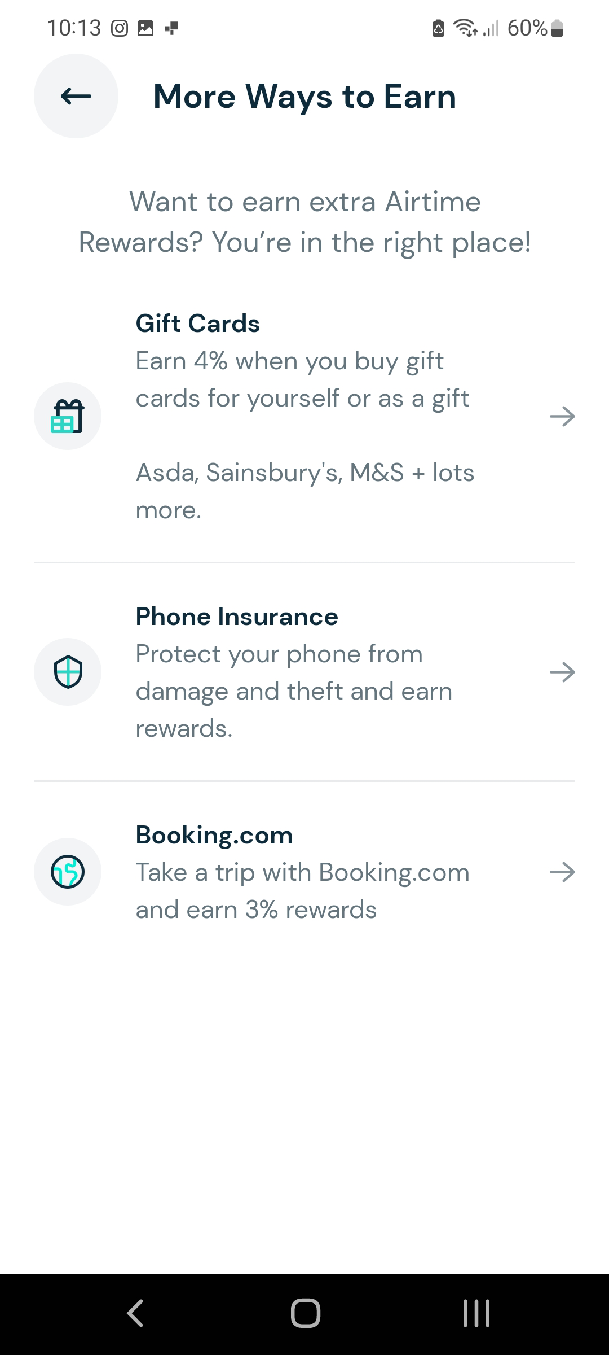Open Android recent apps button

[476, 1313]
